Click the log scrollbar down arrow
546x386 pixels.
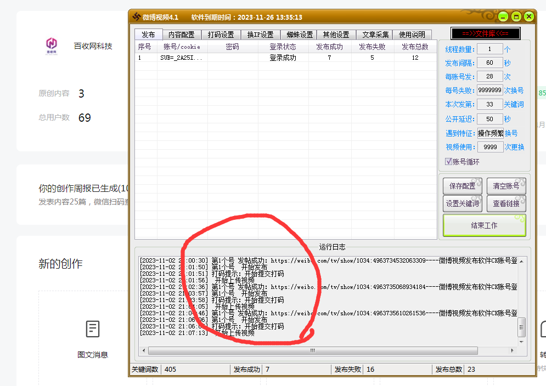tap(521, 342)
